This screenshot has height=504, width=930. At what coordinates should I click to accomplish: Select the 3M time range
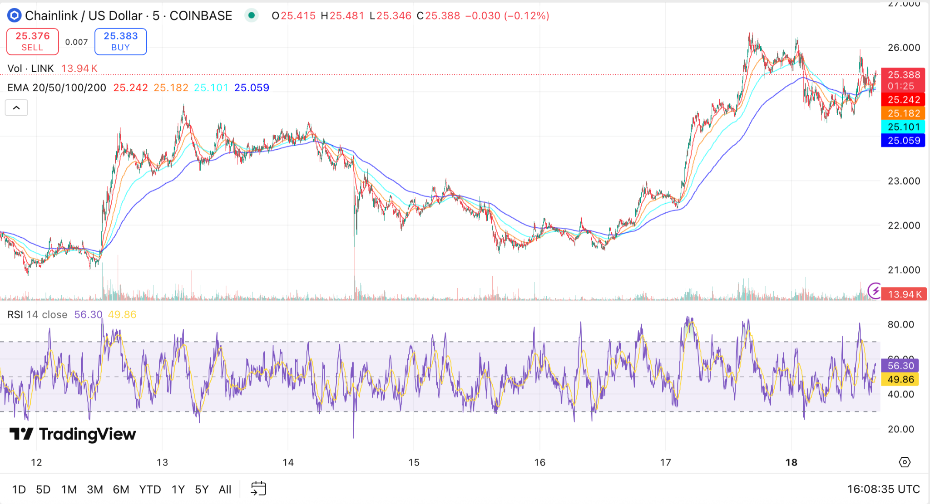95,489
